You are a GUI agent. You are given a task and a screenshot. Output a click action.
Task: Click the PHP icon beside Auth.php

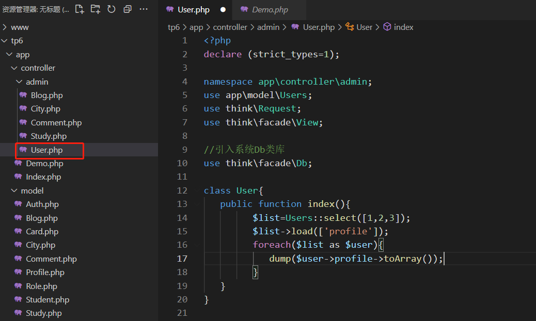pyautogui.click(x=19, y=204)
